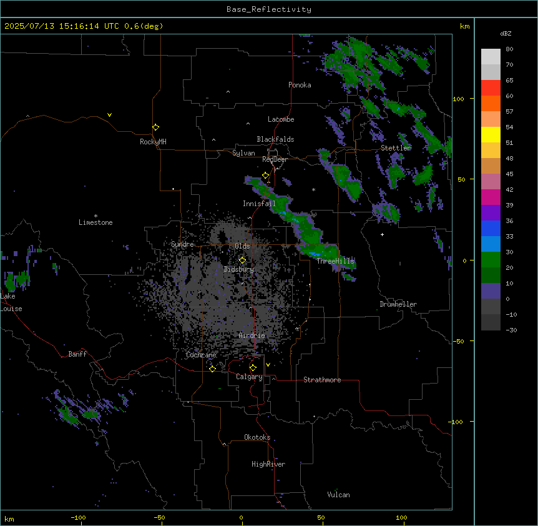Click the 65 value in dBZ legend

(509, 81)
